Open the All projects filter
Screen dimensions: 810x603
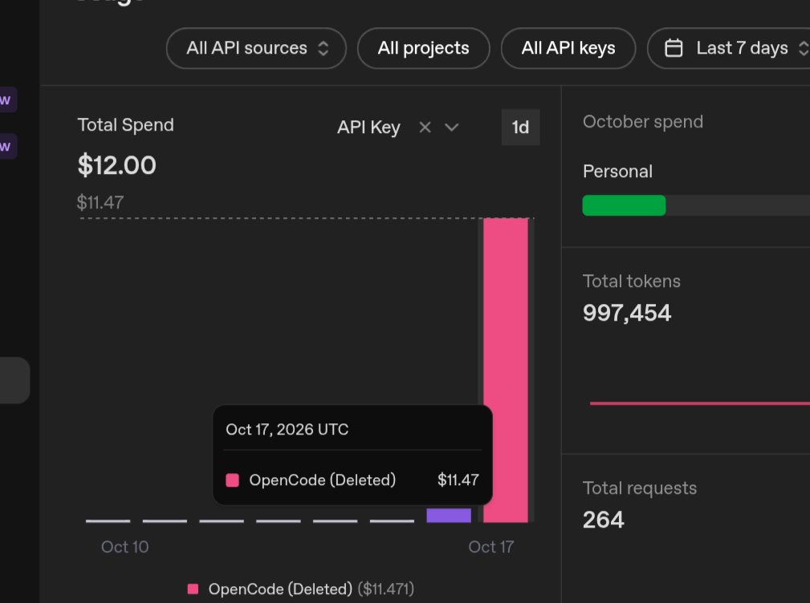pos(423,48)
